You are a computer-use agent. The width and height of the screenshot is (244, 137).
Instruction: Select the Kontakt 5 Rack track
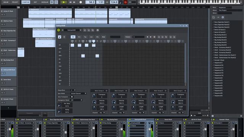click(x=8, y=101)
